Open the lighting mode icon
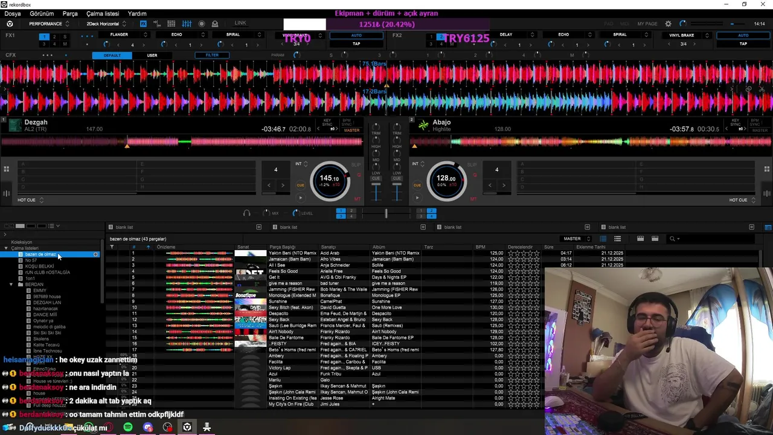The height and width of the screenshot is (435, 773). click(x=215, y=24)
